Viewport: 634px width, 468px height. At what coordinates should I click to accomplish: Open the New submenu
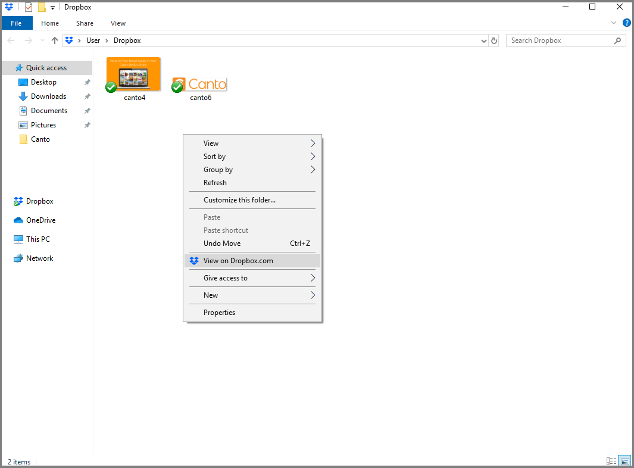pyautogui.click(x=252, y=295)
